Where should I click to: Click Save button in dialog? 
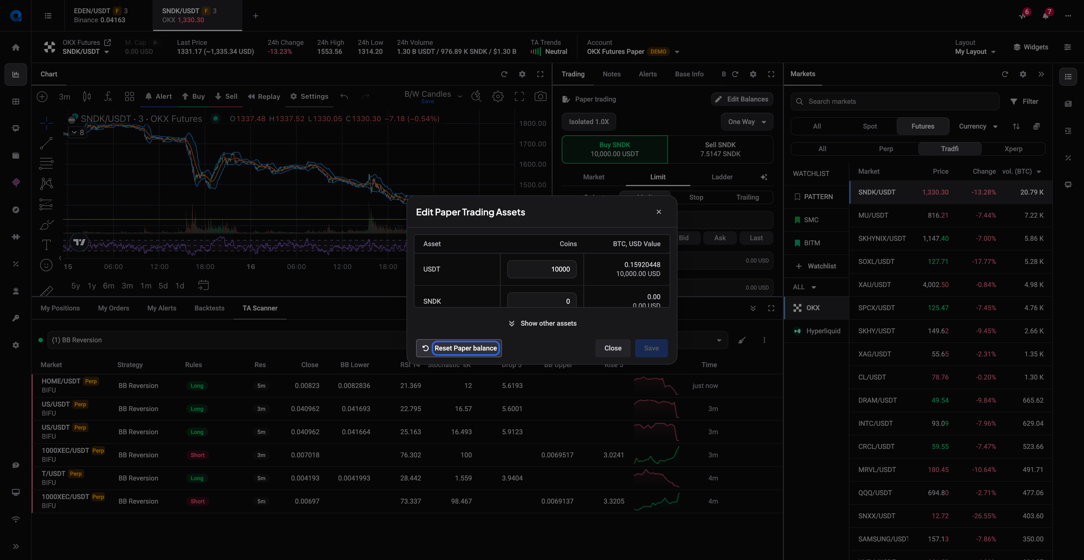click(x=651, y=348)
